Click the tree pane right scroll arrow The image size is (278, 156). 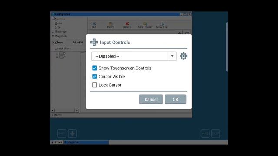pyautogui.click(x=77, y=110)
